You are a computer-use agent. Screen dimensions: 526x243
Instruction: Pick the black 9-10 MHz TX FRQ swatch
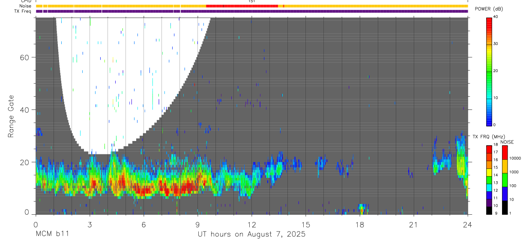tap(489, 211)
